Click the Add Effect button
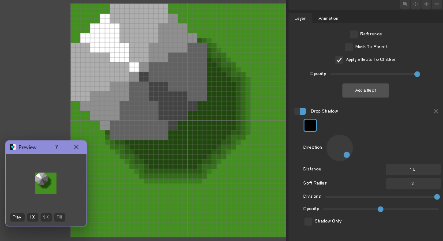 click(x=366, y=90)
